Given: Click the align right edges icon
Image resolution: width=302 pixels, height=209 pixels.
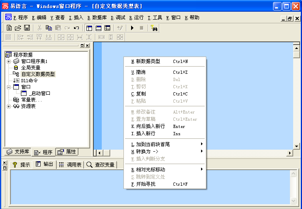Looking at the screenshot, I should [x=30, y=37].
